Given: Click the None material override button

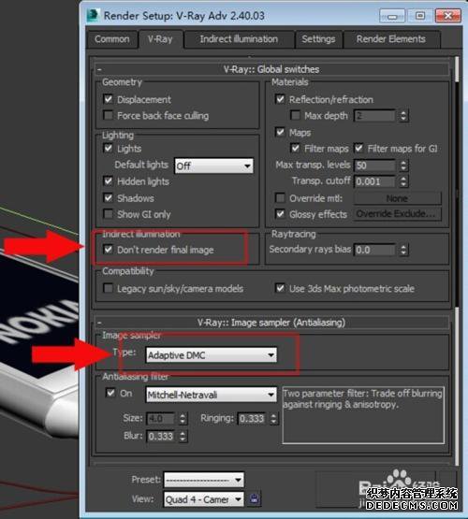Looking at the screenshot, I should coord(398,198).
